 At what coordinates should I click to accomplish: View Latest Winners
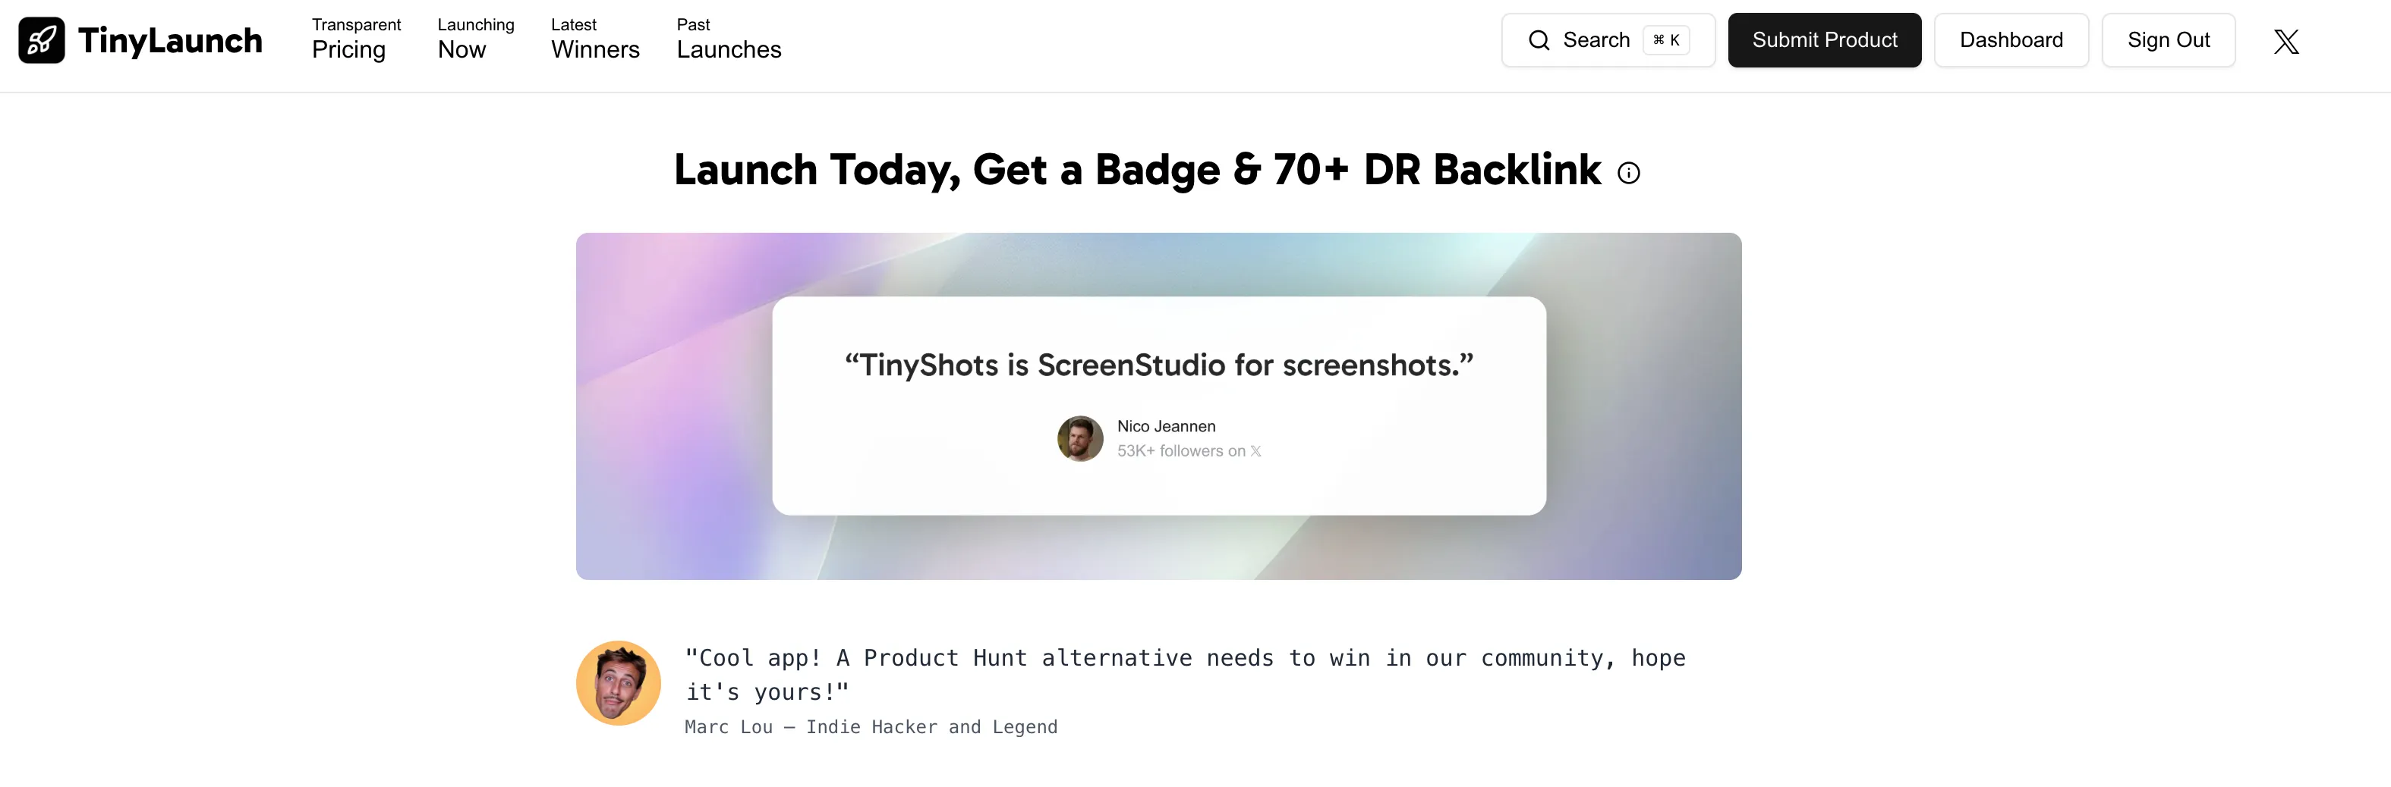point(595,40)
